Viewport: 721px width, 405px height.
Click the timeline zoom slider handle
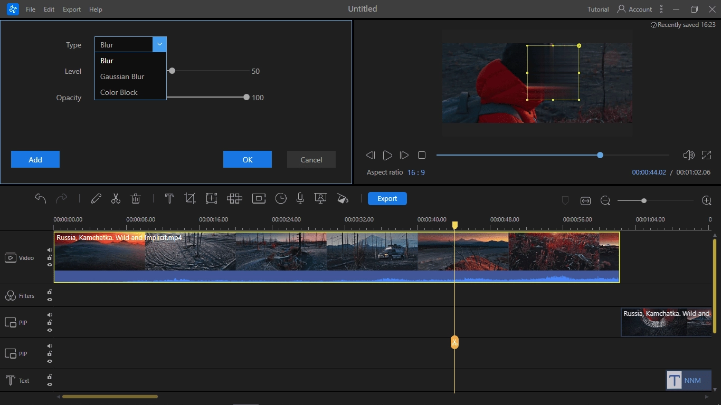(x=644, y=200)
